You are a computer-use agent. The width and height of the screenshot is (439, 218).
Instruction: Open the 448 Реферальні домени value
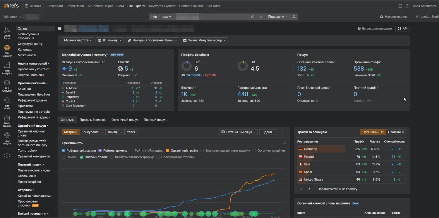click(243, 94)
